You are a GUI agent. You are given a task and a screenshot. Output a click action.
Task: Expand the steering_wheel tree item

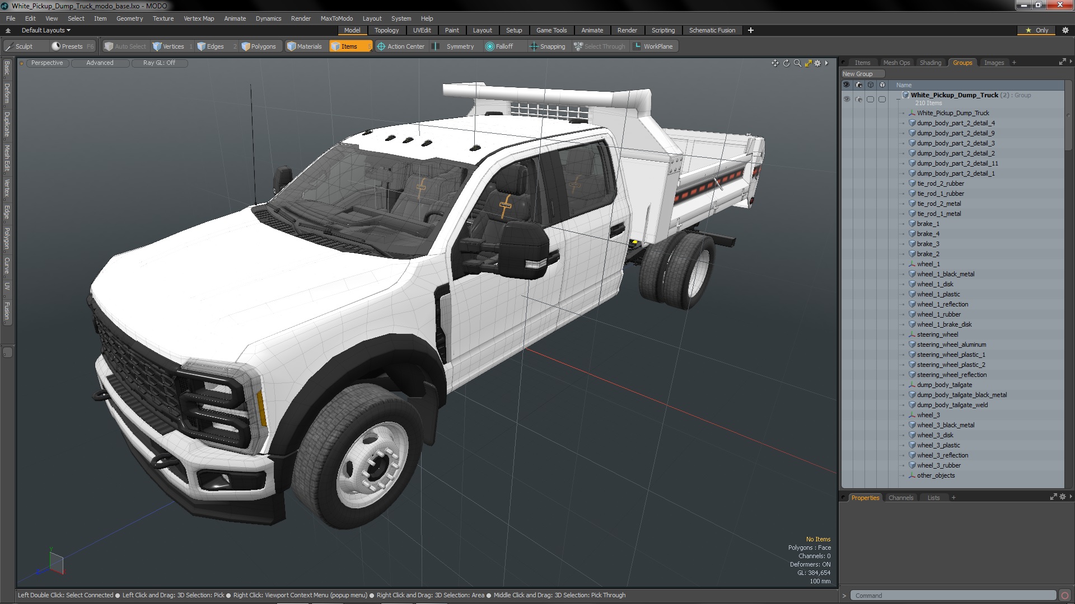[903, 334]
